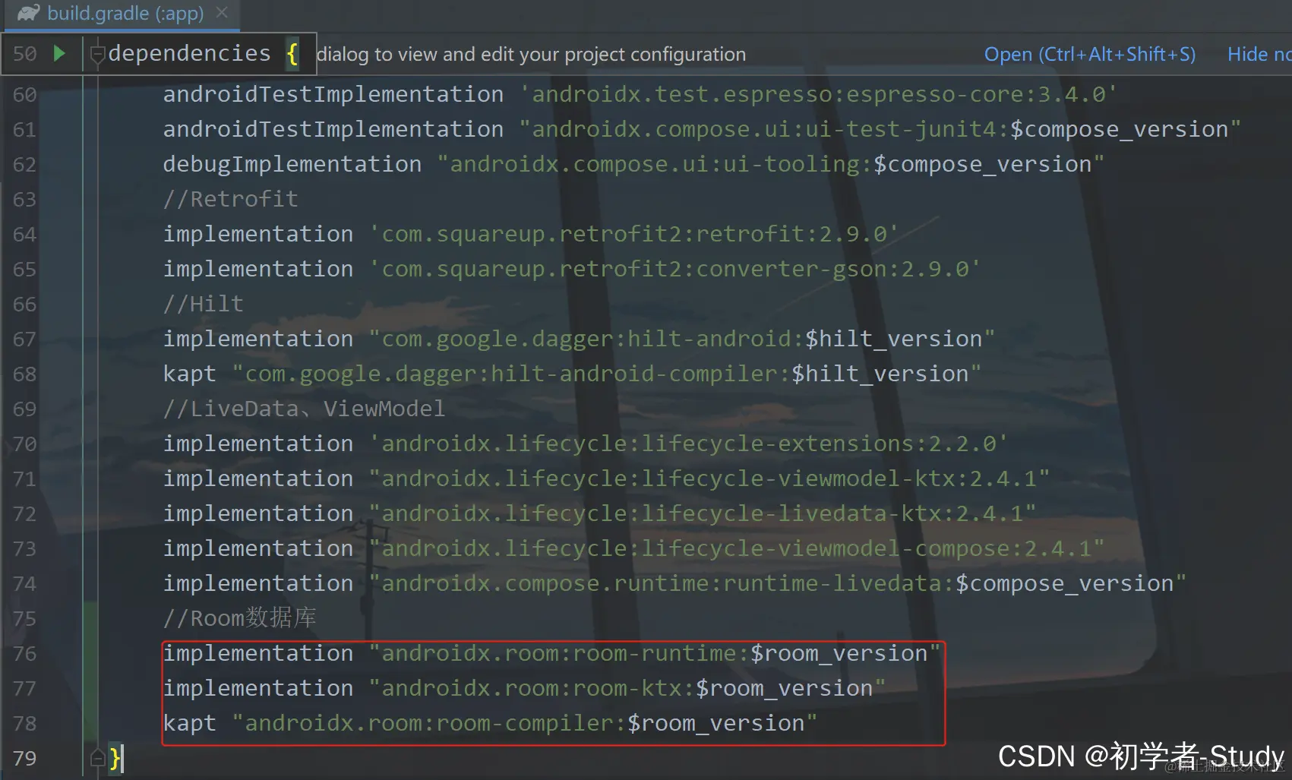Click the lifecycle-viewmodel-compose:2.4.1 line
Viewport: 1292px width, 780px height.
pos(633,548)
